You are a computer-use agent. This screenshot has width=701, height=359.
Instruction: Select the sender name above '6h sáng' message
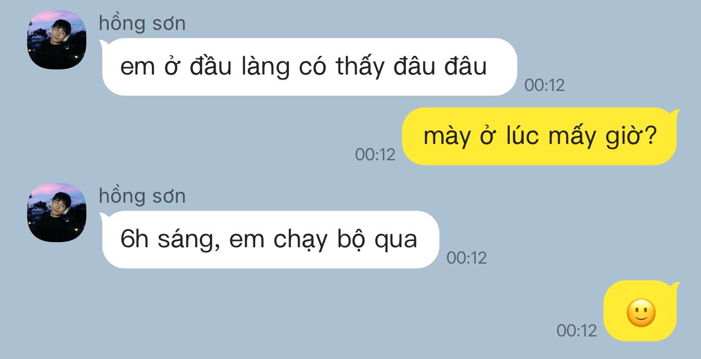142,196
